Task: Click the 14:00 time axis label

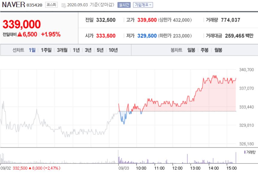Action: tap(213, 168)
